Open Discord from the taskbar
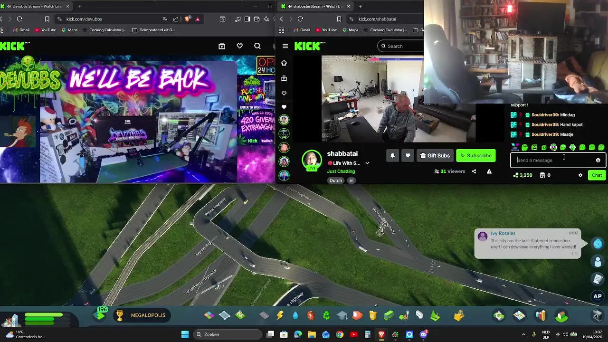The image size is (608, 342). pyautogui.click(x=423, y=334)
